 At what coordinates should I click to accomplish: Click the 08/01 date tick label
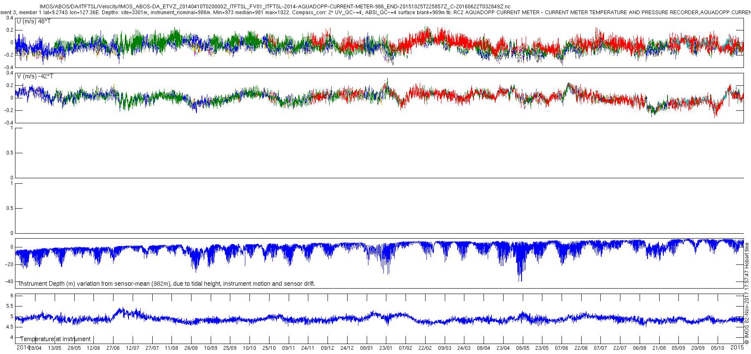pos(367,348)
